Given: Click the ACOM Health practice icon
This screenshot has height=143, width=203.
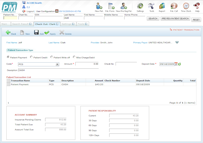Looking at the screenshot, I should coord(24,2).
